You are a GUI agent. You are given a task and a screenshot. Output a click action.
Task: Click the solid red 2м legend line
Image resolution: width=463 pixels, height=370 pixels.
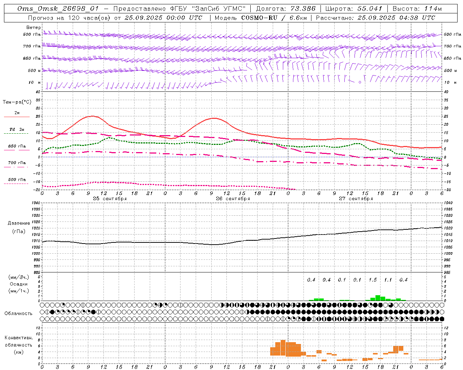pyautogui.click(x=17, y=117)
